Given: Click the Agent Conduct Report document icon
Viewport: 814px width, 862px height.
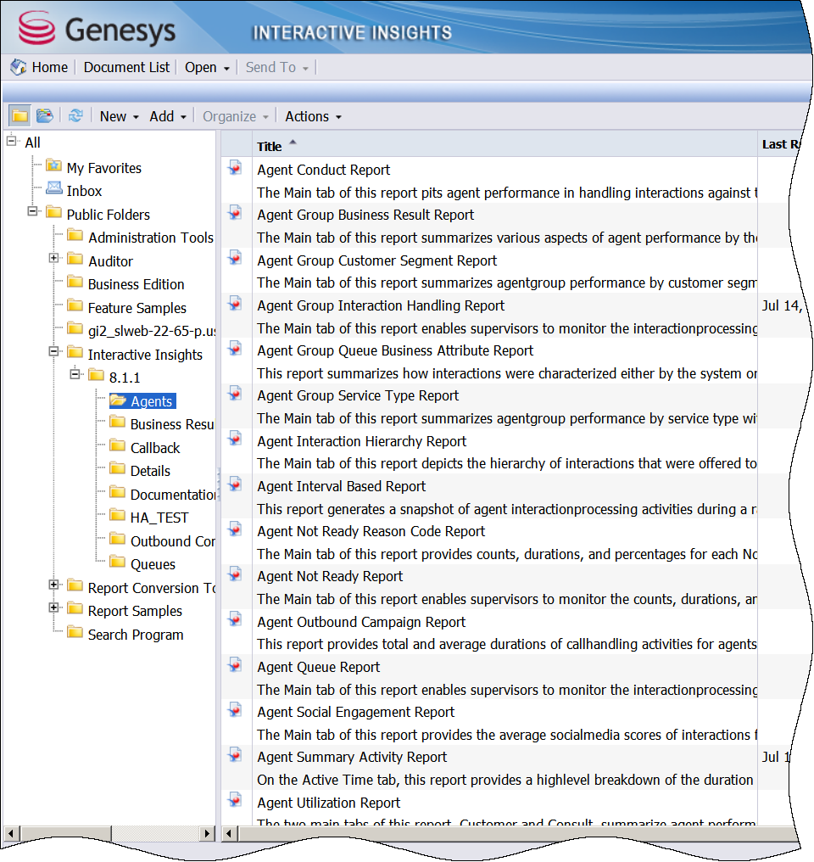Looking at the screenshot, I should click(236, 170).
